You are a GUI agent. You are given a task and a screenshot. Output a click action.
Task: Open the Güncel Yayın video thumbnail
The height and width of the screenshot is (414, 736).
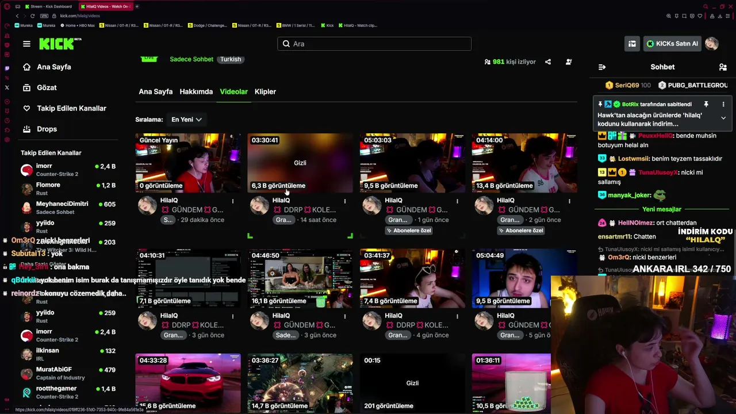pos(188,163)
